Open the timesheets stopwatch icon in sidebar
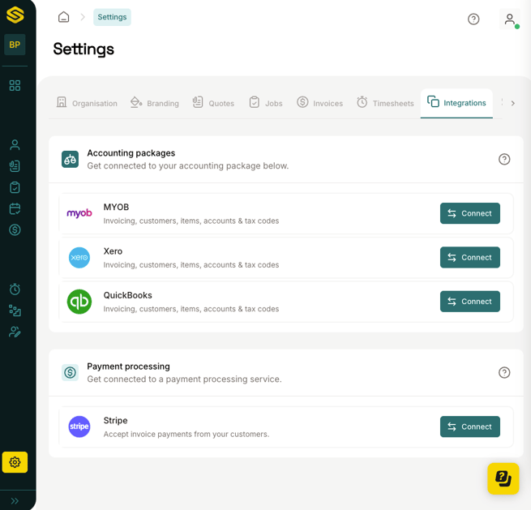Viewport: 531px width, 510px height. coord(15,289)
